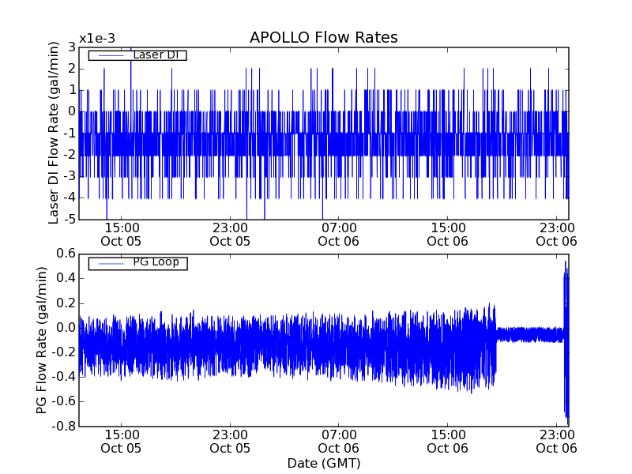Click the Date (GMT) x-axis label
632x474 pixels.
(x=323, y=463)
